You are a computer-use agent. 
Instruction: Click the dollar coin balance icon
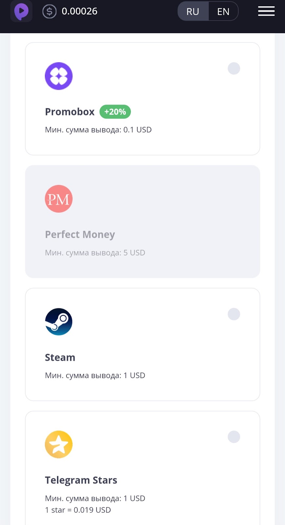50,11
